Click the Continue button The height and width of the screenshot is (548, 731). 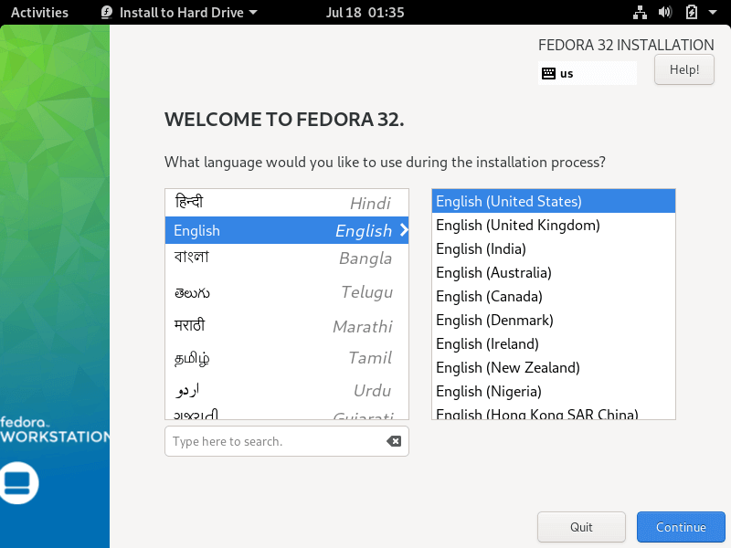pyautogui.click(x=681, y=527)
